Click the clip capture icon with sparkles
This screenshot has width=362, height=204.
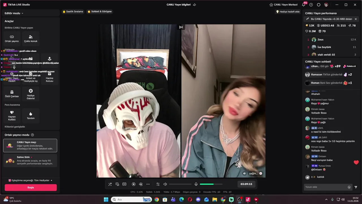124,184
